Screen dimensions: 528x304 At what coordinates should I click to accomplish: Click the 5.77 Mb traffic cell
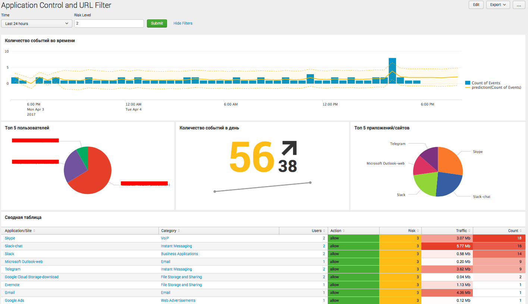point(447,246)
